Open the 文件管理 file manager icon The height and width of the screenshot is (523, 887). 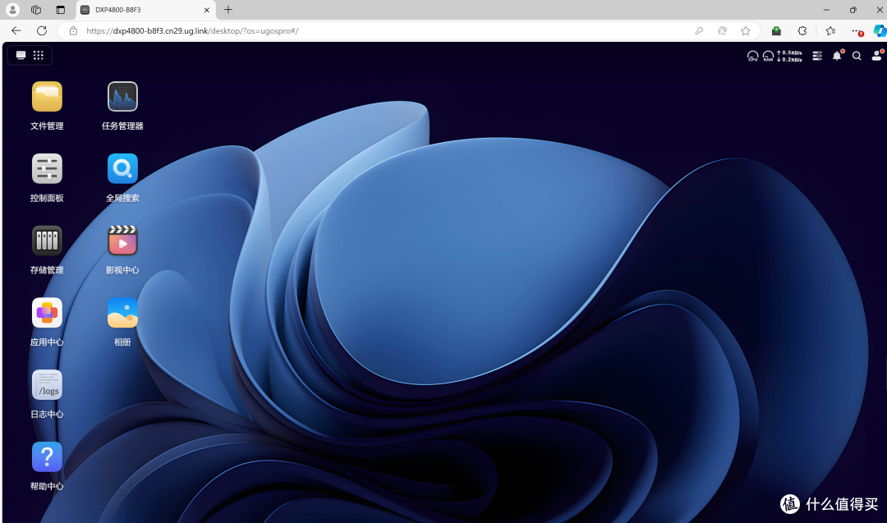coord(47,97)
